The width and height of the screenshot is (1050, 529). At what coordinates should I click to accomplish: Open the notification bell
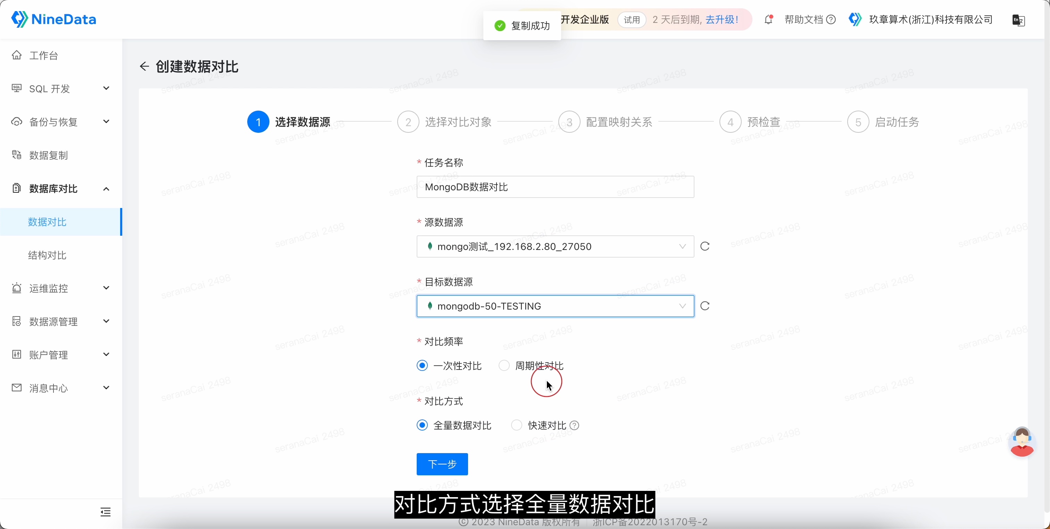point(768,19)
